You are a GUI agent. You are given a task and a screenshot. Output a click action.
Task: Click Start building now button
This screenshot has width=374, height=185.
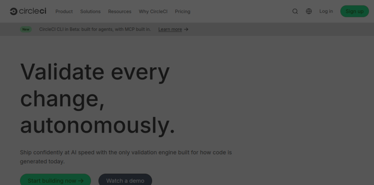[x=55, y=180]
